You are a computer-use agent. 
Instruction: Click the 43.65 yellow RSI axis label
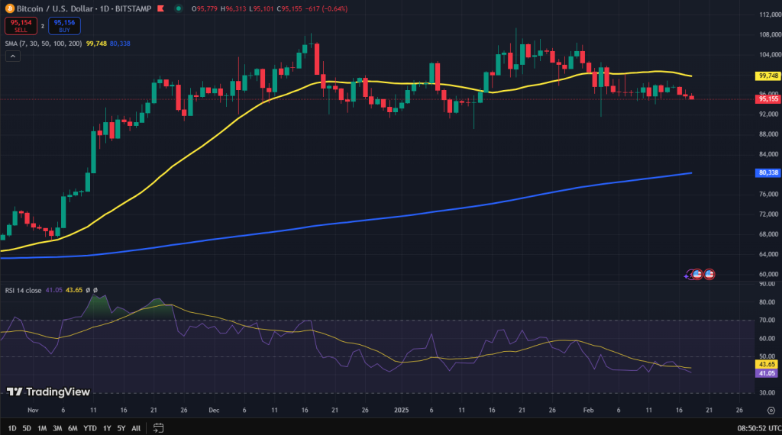(x=767, y=364)
